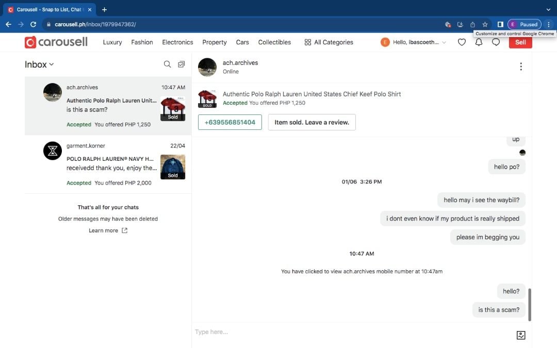Open the Paused Chrome profile button
The height and width of the screenshot is (348, 557).
point(525,25)
